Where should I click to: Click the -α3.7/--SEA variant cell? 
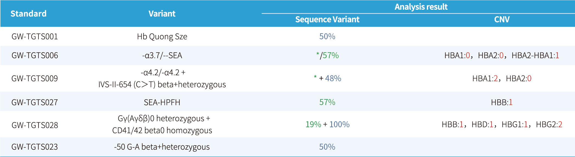[162, 55]
